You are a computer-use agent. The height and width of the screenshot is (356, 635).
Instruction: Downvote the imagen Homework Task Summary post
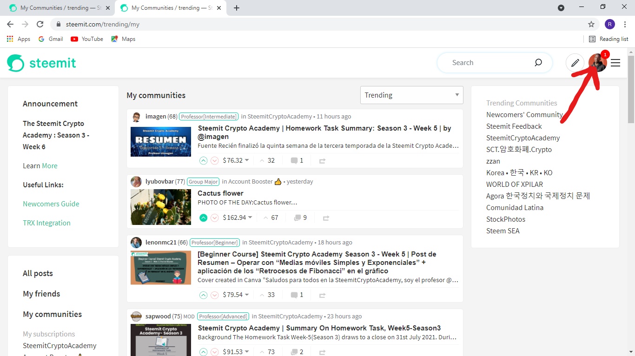(215, 161)
